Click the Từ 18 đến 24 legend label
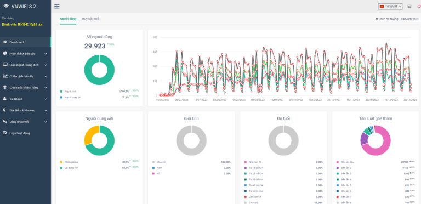 255,168
